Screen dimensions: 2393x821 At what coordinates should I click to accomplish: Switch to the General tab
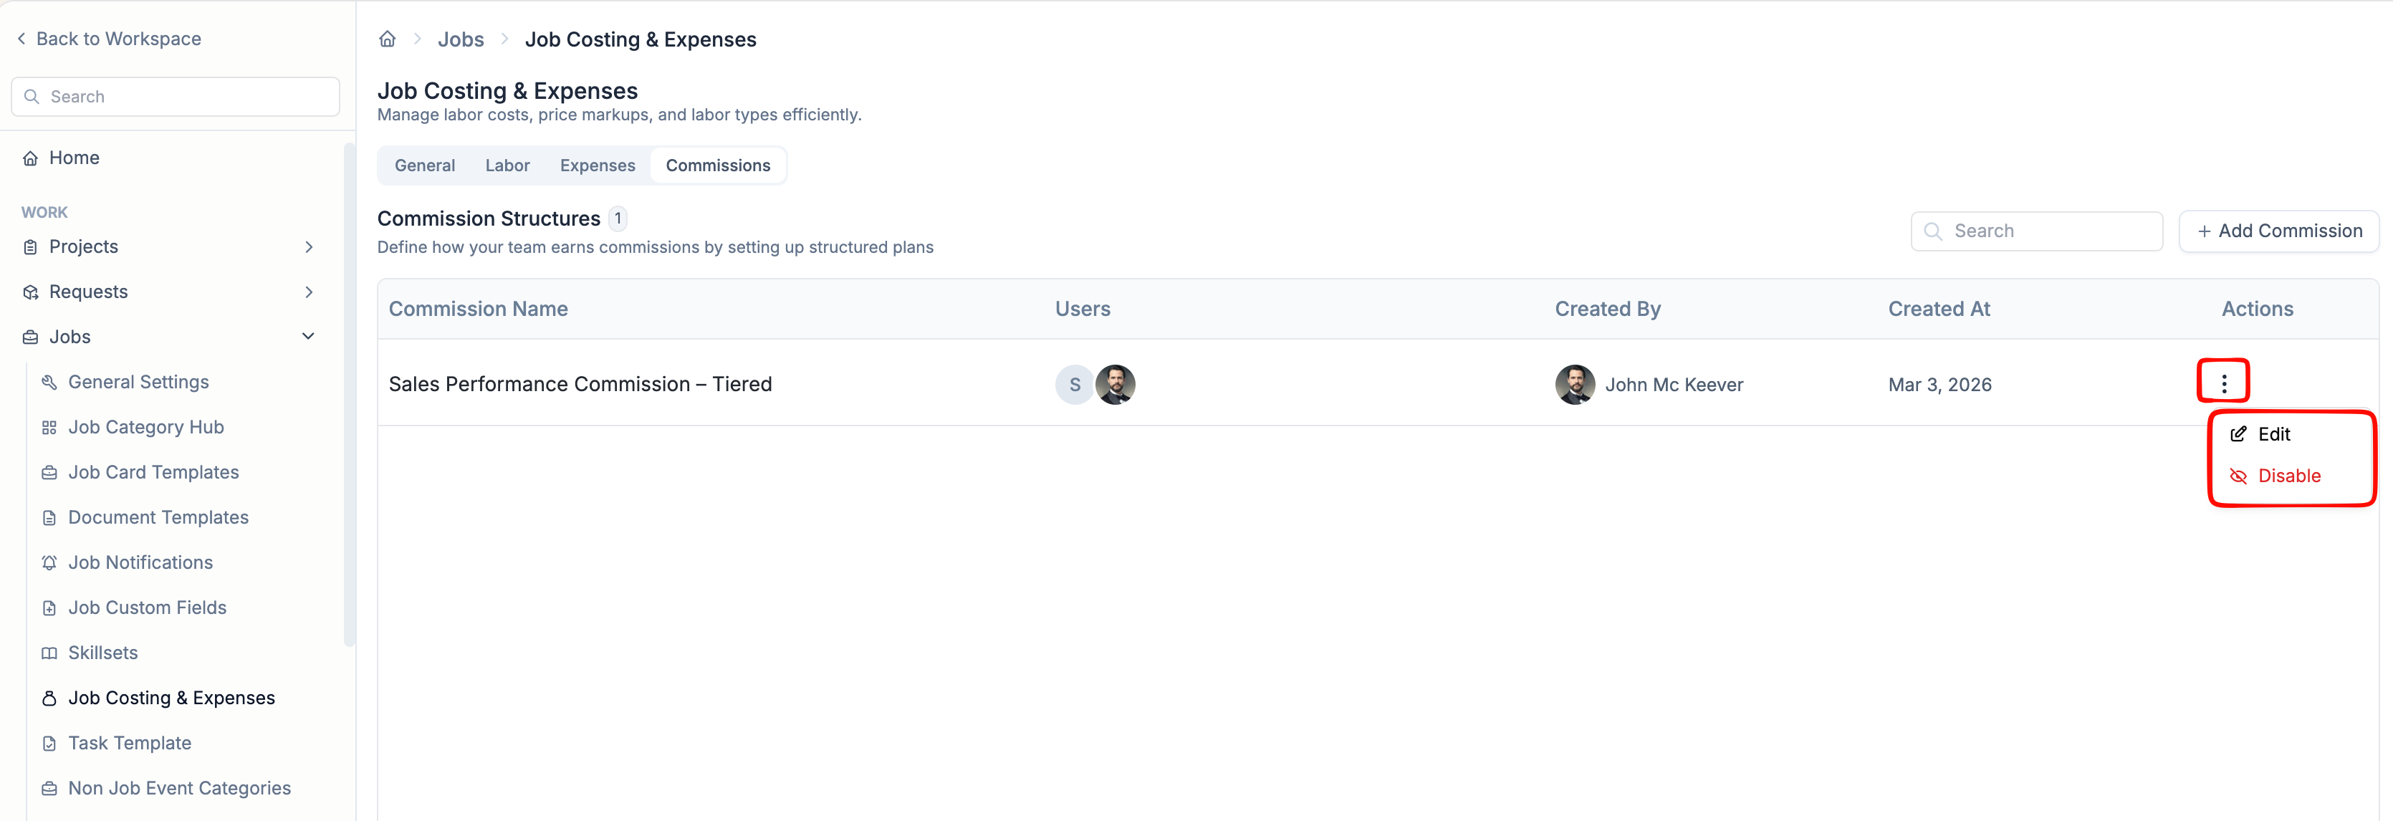pos(425,165)
